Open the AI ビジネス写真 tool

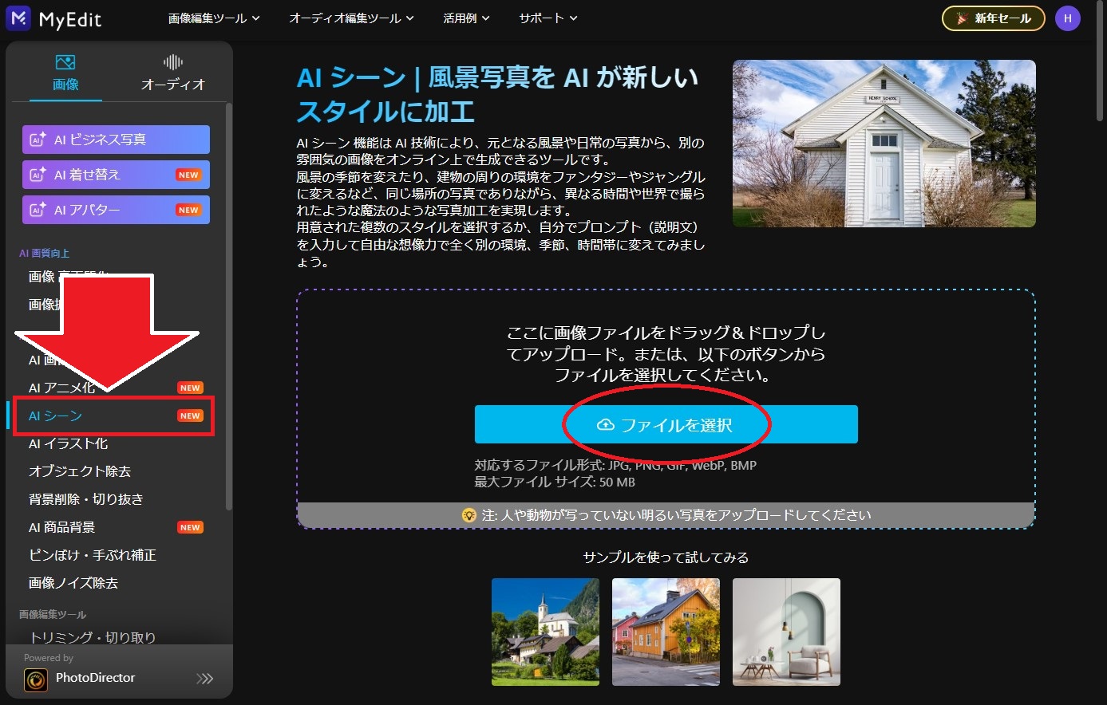[116, 140]
